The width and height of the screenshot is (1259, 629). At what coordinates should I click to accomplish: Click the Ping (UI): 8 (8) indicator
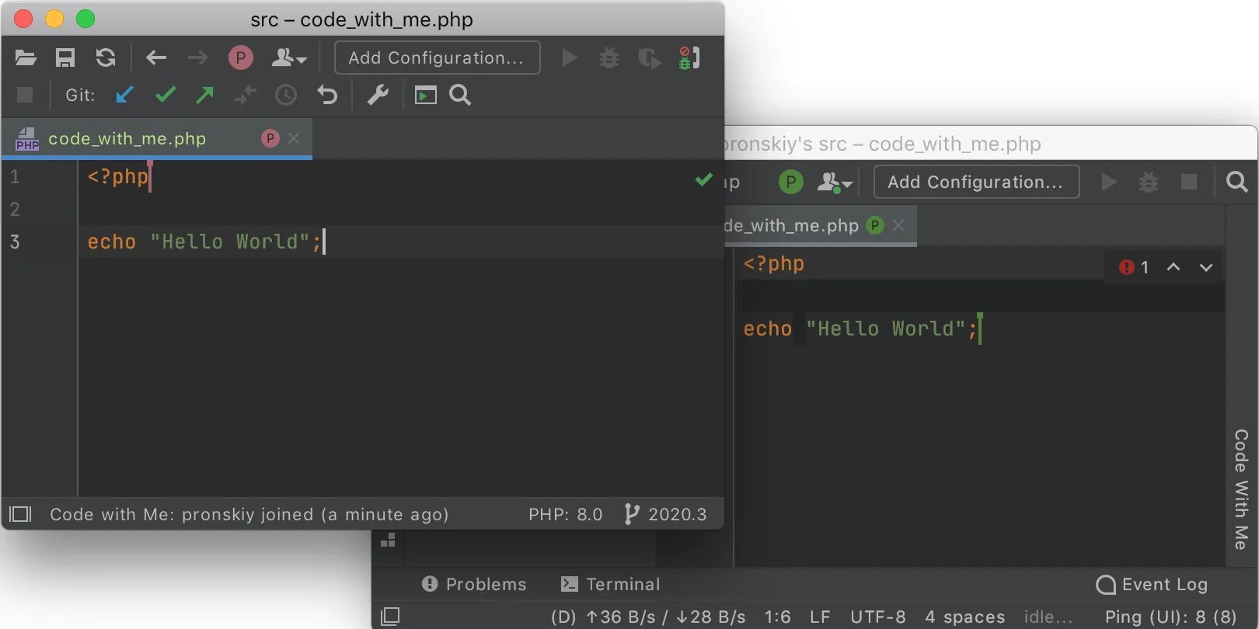click(x=1170, y=617)
